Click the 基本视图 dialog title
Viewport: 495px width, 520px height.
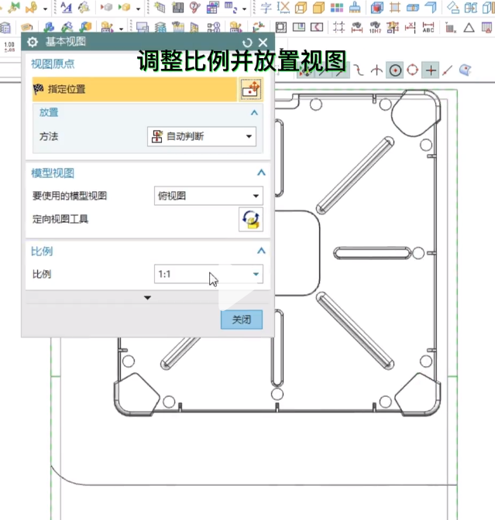coord(65,42)
